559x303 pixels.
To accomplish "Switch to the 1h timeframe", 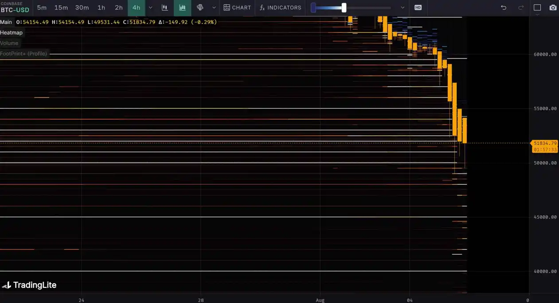I will (x=101, y=8).
